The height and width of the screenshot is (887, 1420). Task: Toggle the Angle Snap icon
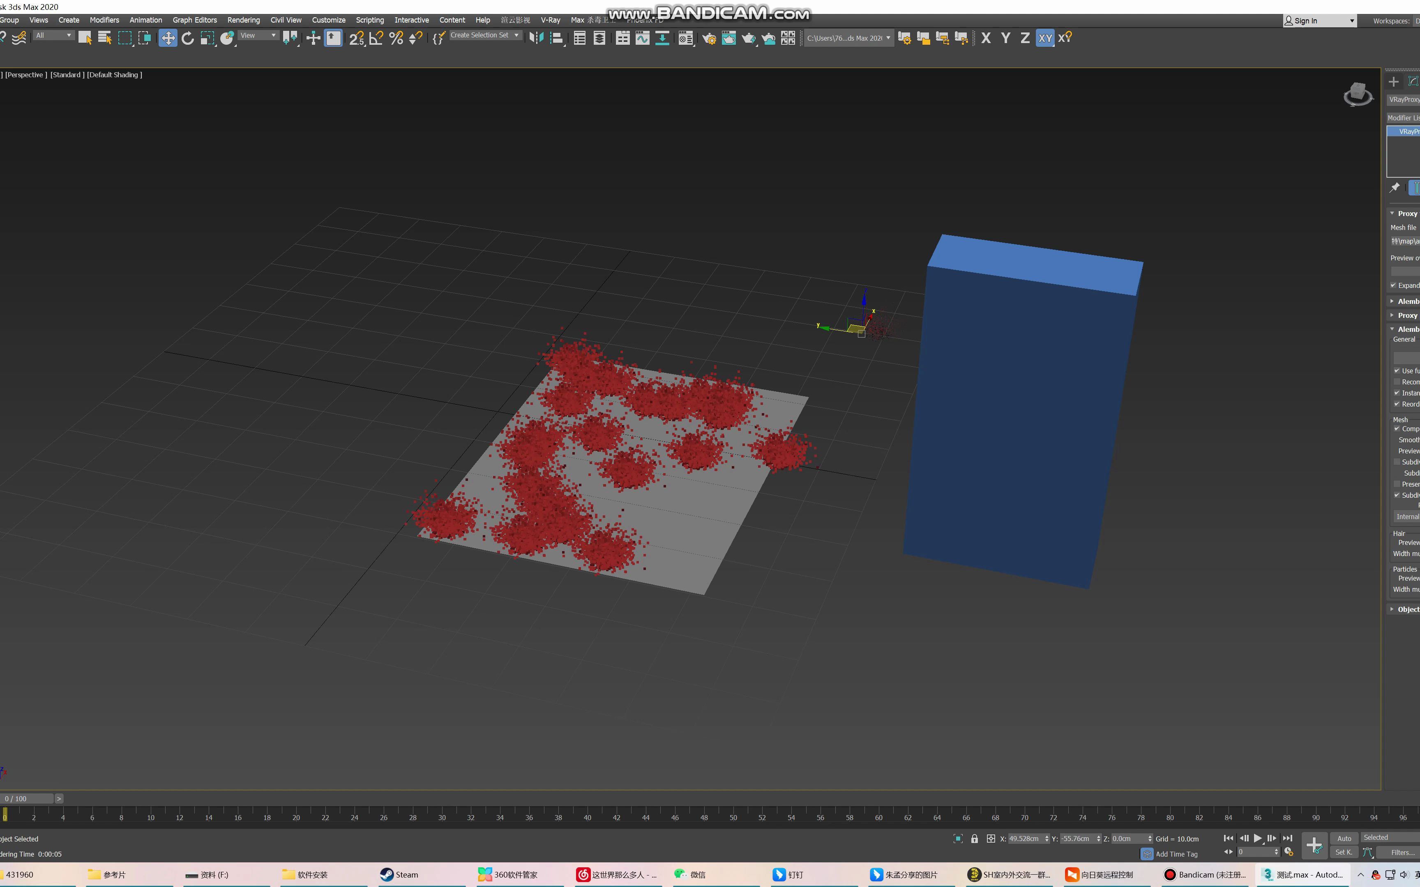[376, 39]
